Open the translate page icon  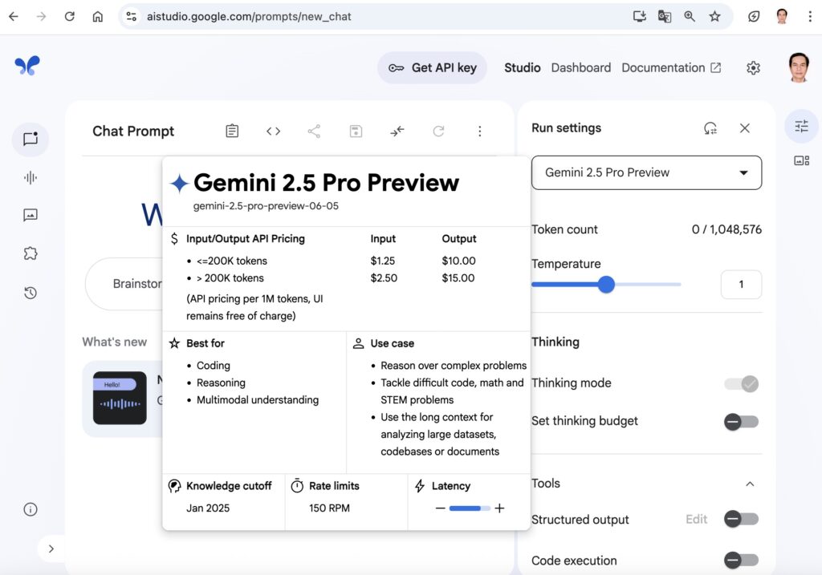pyautogui.click(x=664, y=16)
